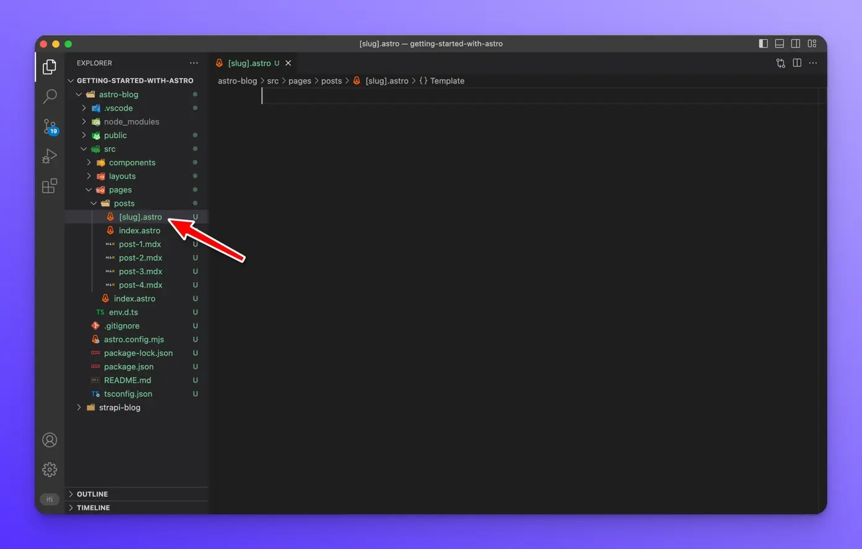Open tsconfig.json file
The width and height of the screenshot is (862, 549).
click(136, 394)
